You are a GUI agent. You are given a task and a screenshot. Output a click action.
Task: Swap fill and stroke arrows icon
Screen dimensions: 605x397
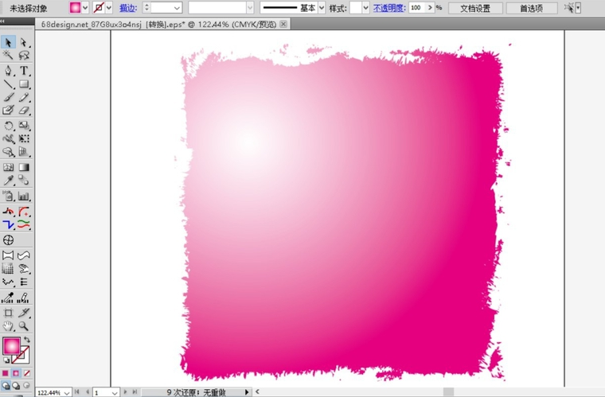point(27,340)
